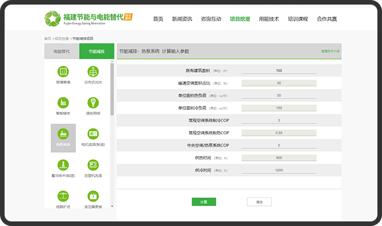382x226 pixels.
Task: Open the 查看技术介绍 link
Action: [x=330, y=51]
